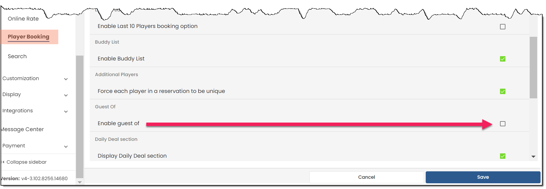Uncheck Display Daily Deal section
Image resolution: width=546 pixels, height=189 pixels.
[503, 156]
